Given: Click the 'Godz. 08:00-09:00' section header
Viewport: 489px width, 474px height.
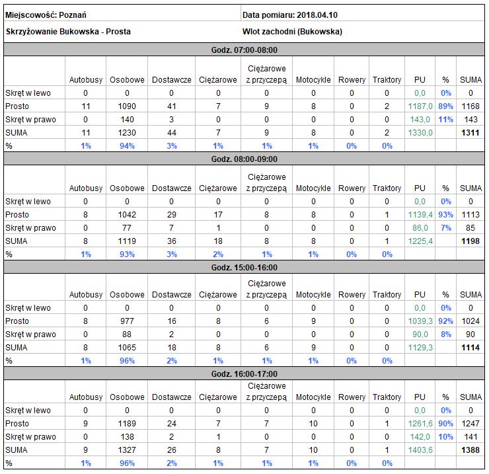Looking at the screenshot, I should point(244,159).
